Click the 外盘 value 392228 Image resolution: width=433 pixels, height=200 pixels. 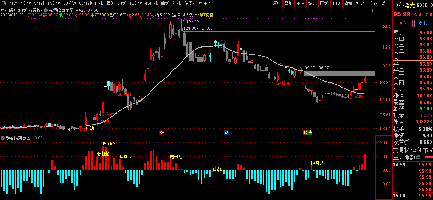[424, 122]
